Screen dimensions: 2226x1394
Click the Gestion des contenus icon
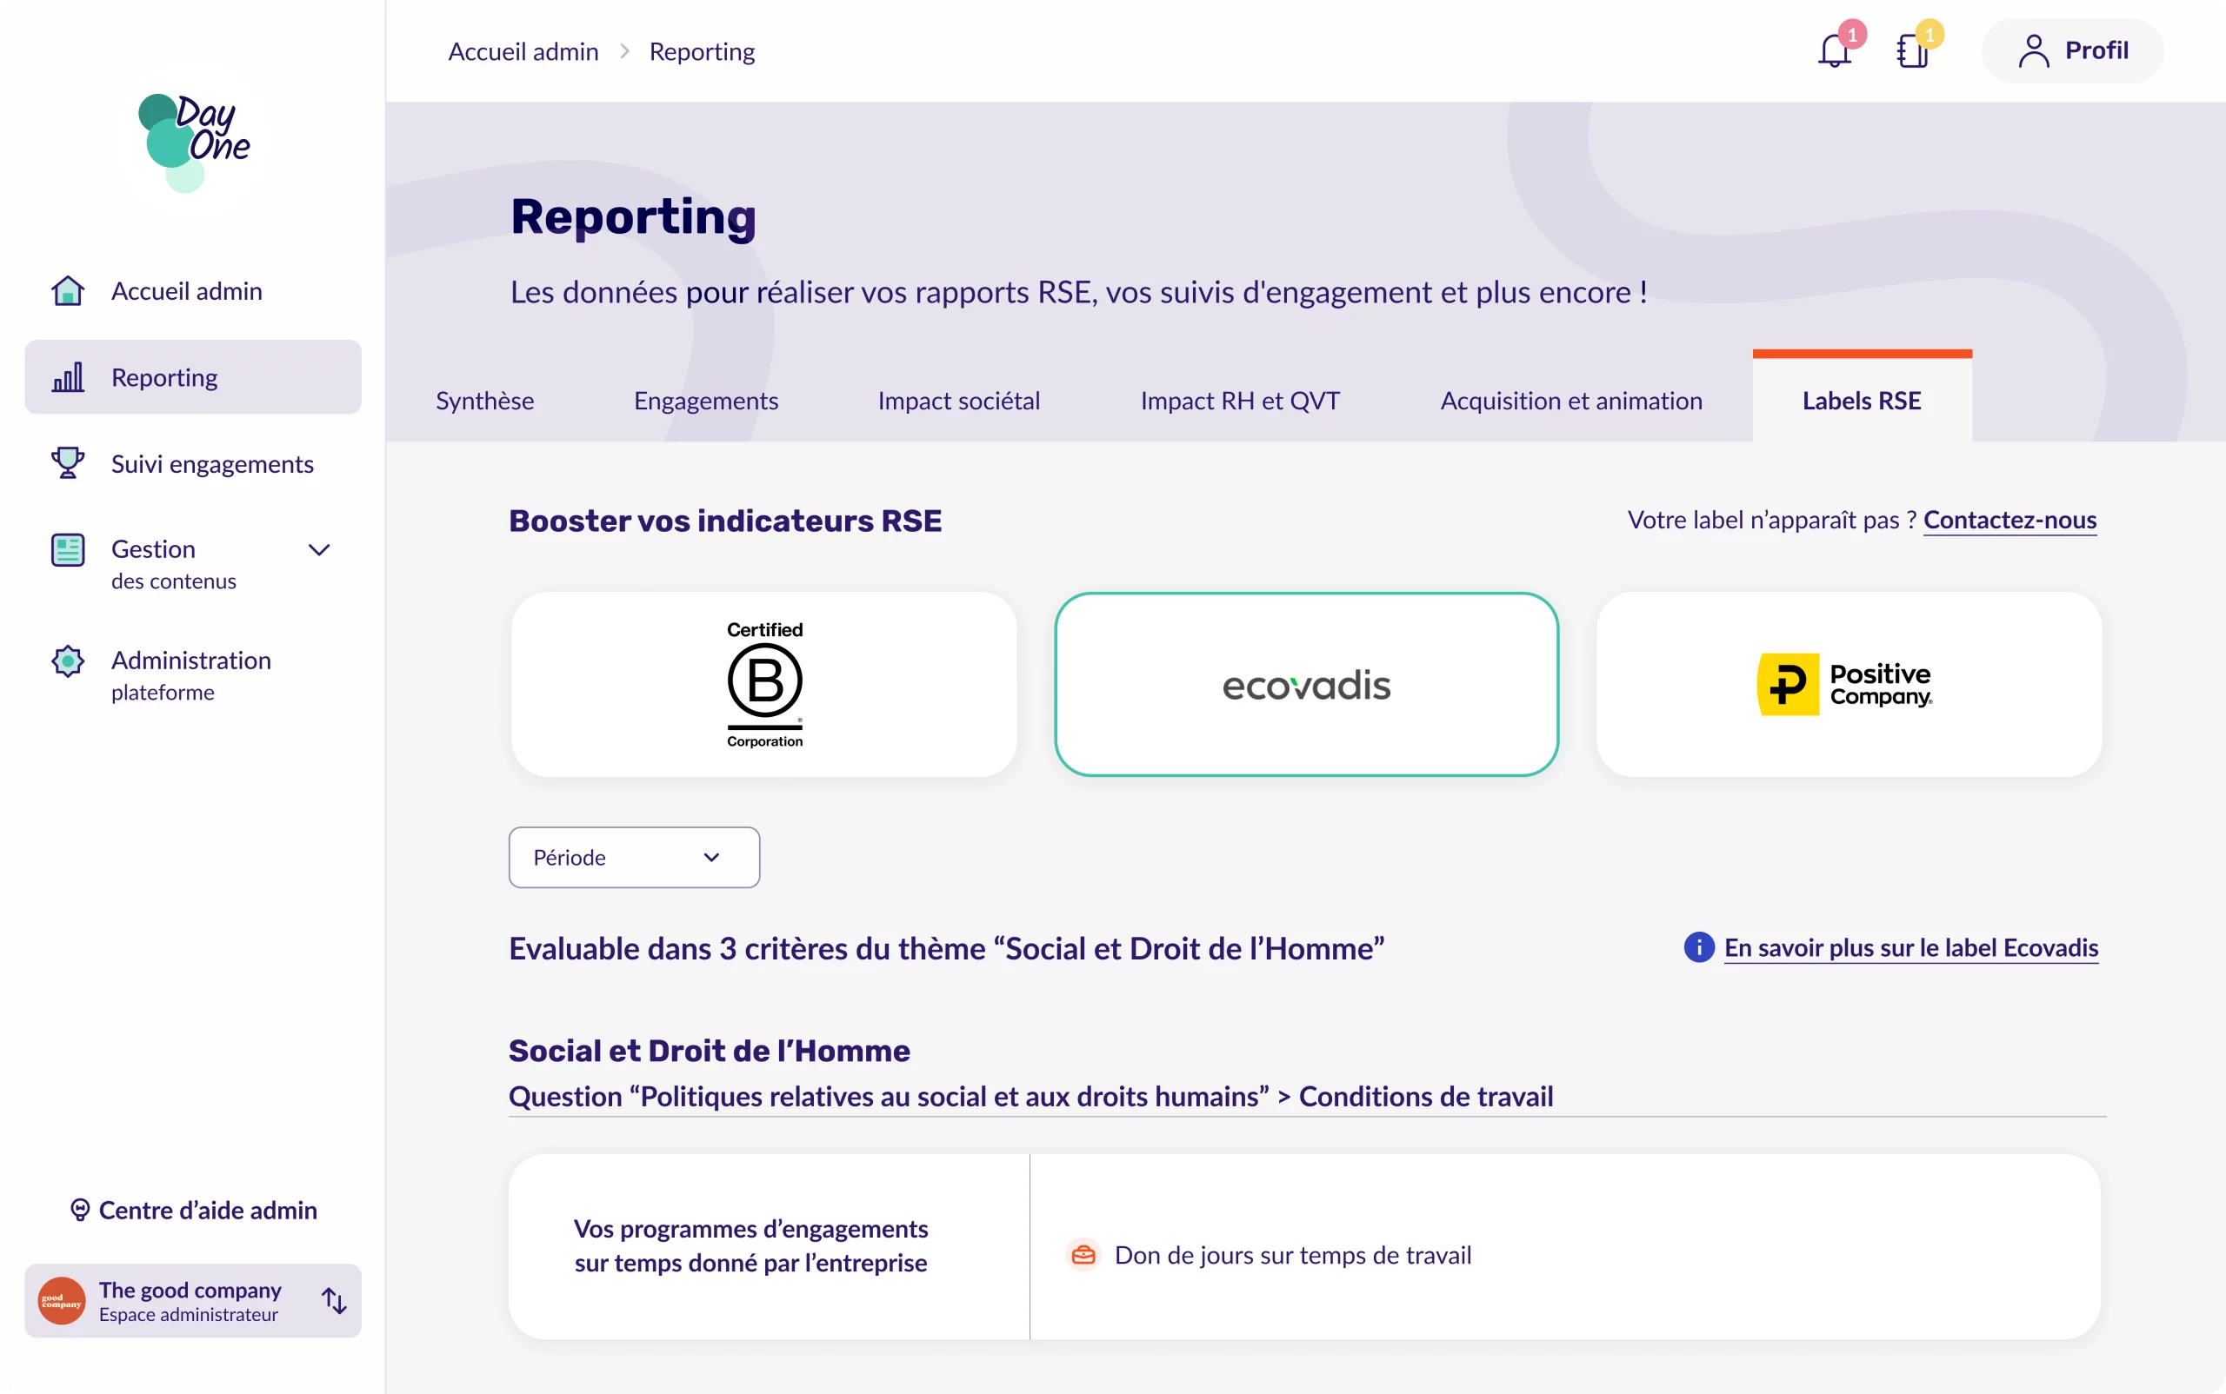pyautogui.click(x=67, y=549)
